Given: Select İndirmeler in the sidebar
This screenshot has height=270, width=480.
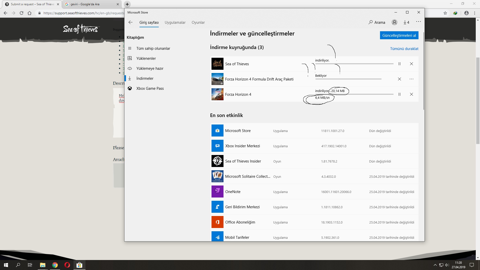Looking at the screenshot, I should click(x=145, y=78).
